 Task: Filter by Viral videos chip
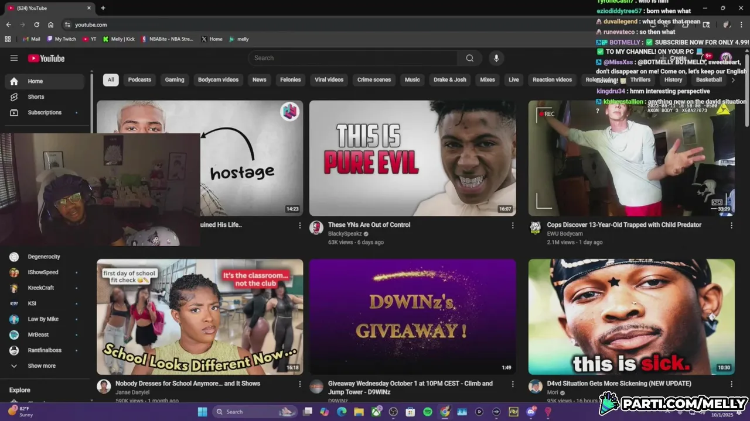click(329, 80)
